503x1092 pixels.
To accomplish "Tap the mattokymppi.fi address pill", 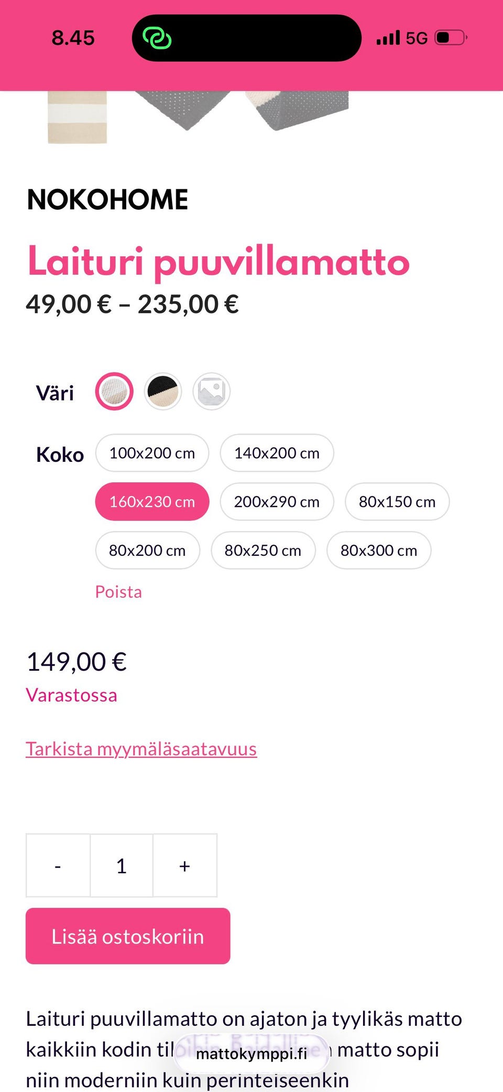I will point(251,1053).
